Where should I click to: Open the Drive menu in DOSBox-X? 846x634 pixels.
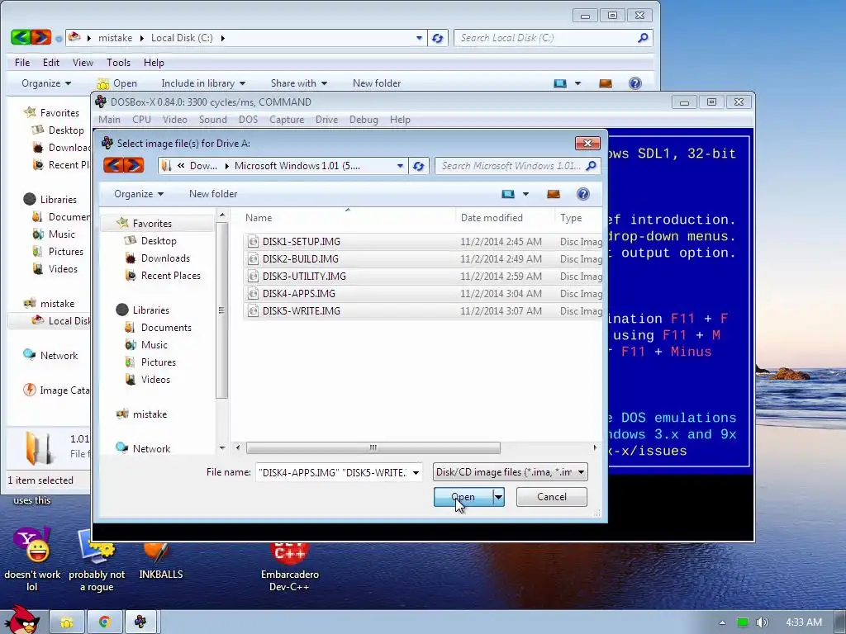326,120
